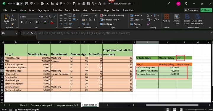Viewport: 213px width, 111px height.
Task: Open the Add-ins button
Action: [x=166, y=18]
